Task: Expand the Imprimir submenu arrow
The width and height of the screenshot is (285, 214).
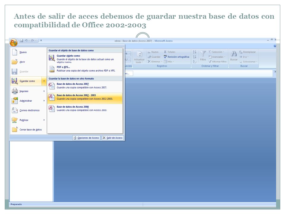Action: click(x=44, y=91)
